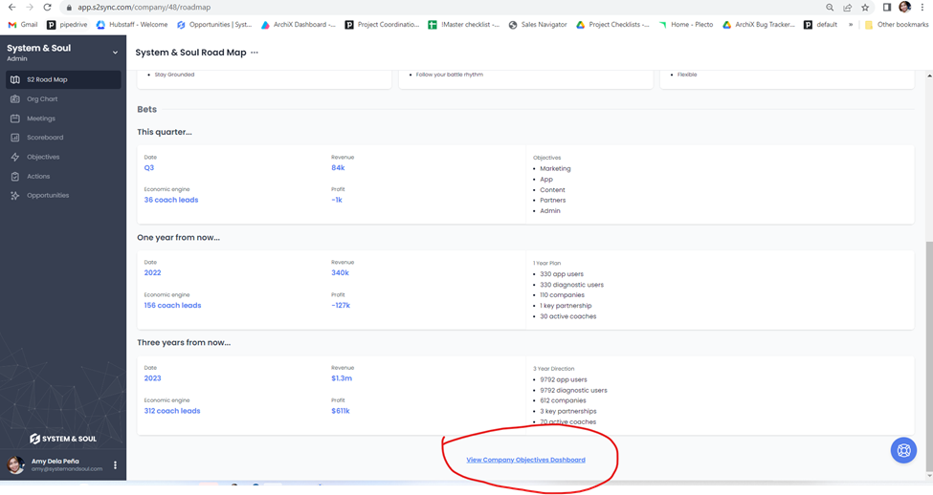Click 312 coach leads value

click(x=172, y=411)
